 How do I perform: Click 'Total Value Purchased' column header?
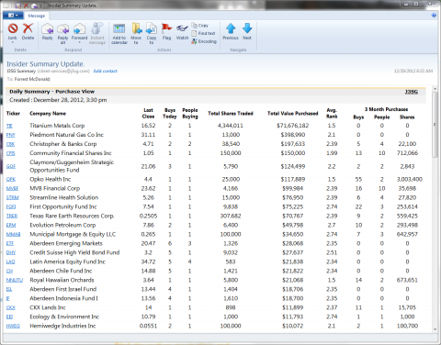tap(293, 114)
